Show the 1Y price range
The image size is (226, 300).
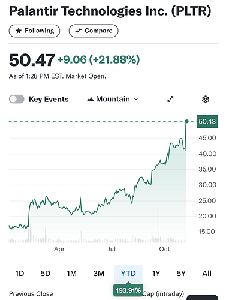pyautogui.click(x=156, y=274)
